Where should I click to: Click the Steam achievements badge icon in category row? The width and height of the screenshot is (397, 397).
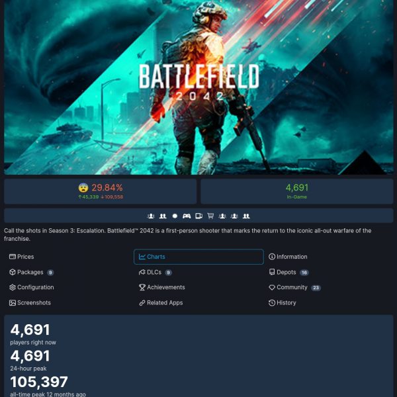(x=175, y=216)
